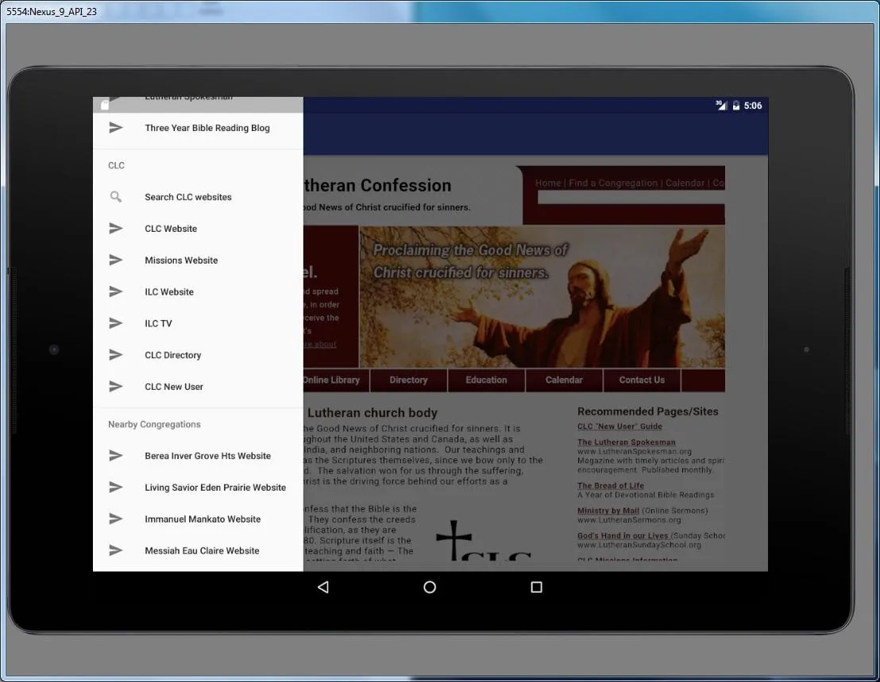The width and height of the screenshot is (880, 682).
Task: Open CLC Directory drawer entry
Action: click(198, 355)
